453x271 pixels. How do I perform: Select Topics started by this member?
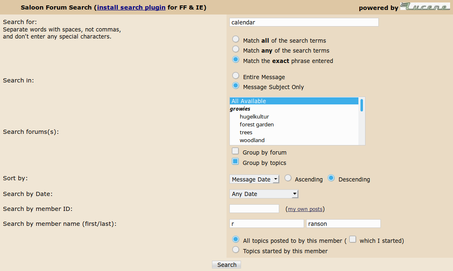click(236, 249)
